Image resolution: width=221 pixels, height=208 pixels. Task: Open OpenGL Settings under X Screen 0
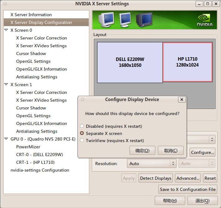(x=33, y=61)
